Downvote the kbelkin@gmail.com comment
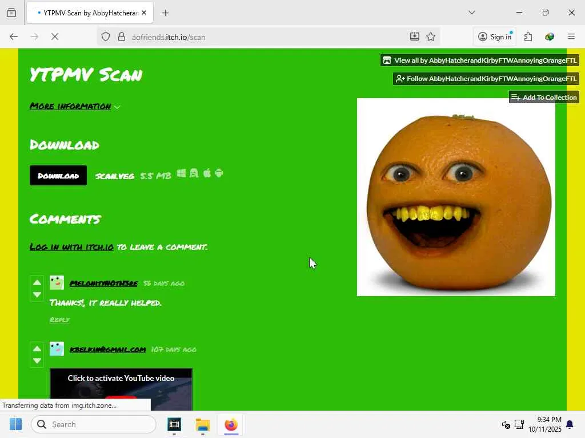Image resolution: width=585 pixels, height=438 pixels. [x=37, y=360]
